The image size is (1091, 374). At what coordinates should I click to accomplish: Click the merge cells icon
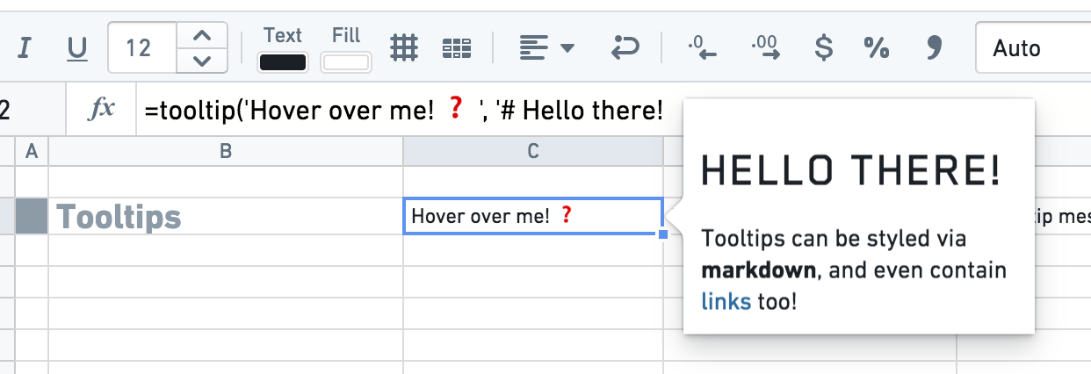tap(457, 48)
